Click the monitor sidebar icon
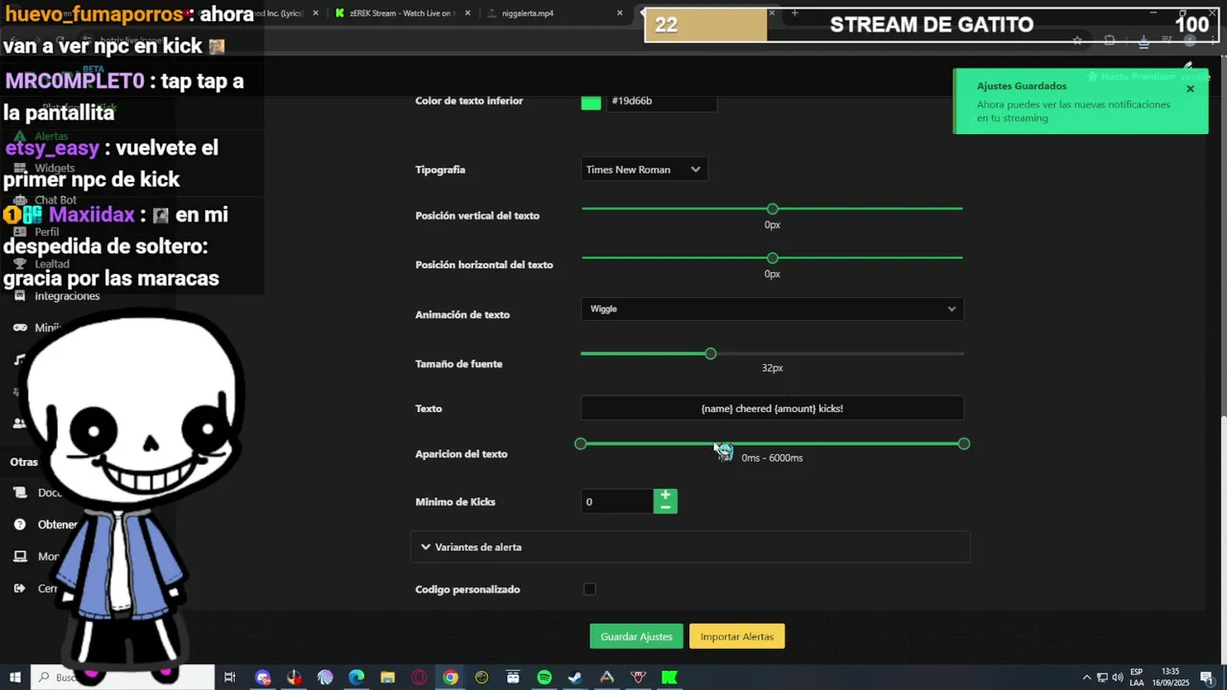1227x690 pixels. (19, 557)
